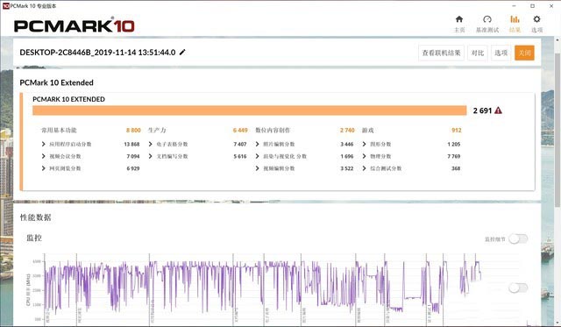Viewport: 561px width, 327px height.
Task: Open the options (选项) gear icon
Action: pyautogui.click(x=536, y=19)
